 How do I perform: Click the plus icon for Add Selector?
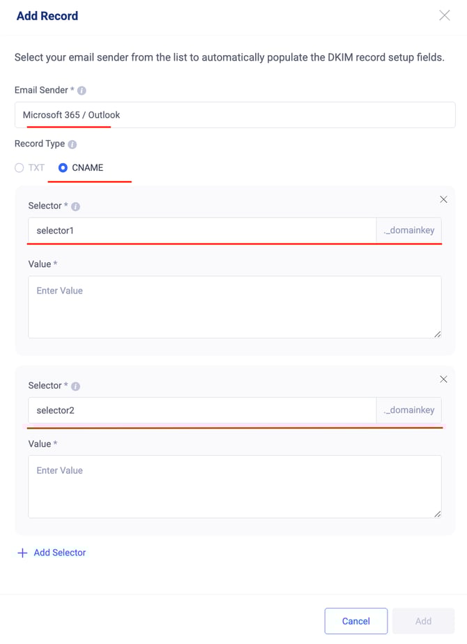click(22, 553)
